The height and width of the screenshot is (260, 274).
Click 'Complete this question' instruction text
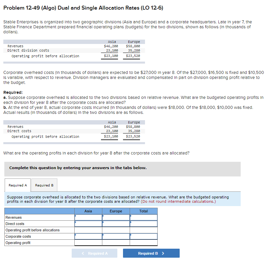click(x=78, y=168)
